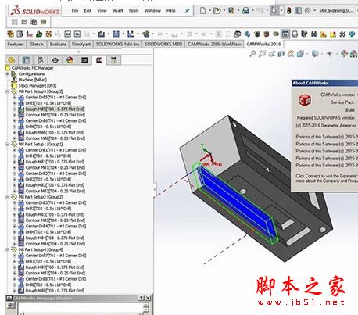358x315 pixels.
Task: Open the PropertyManager tab icon
Action: coord(26,60)
